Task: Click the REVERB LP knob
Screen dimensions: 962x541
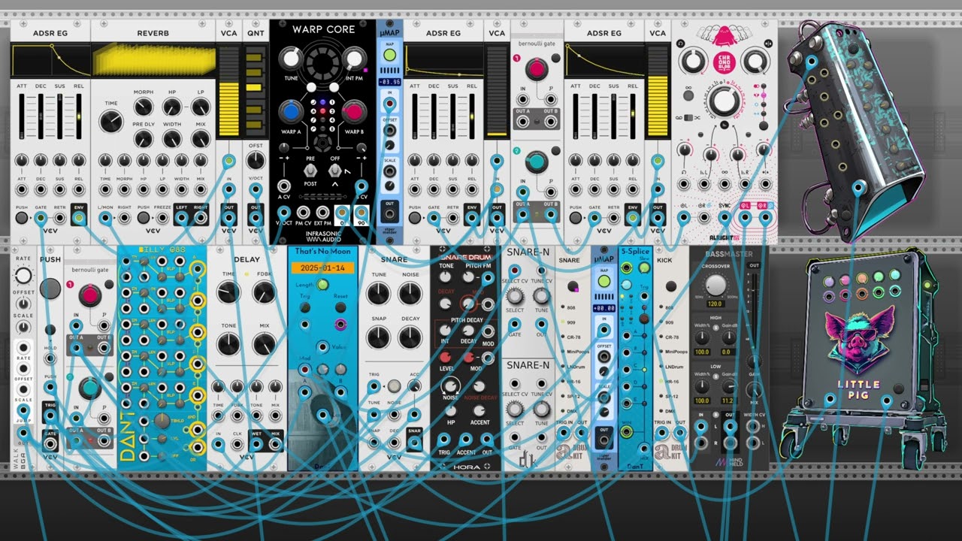Action: tap(201, 107)
